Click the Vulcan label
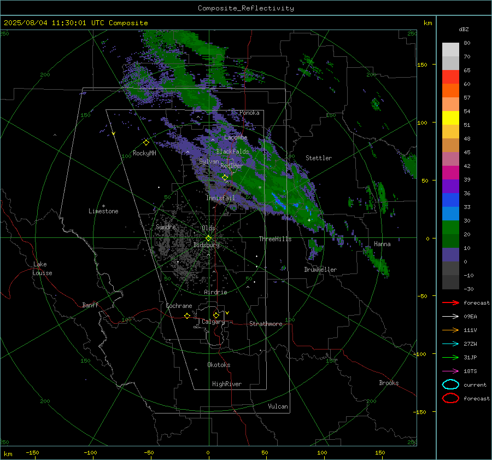This screenshot has width=492, height=460. tap(278, 406)
